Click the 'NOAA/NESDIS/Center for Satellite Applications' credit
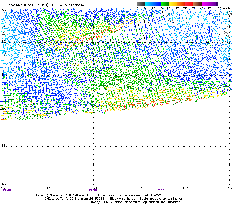Screen dimensions: 232x204 click(x=135, y=202)
